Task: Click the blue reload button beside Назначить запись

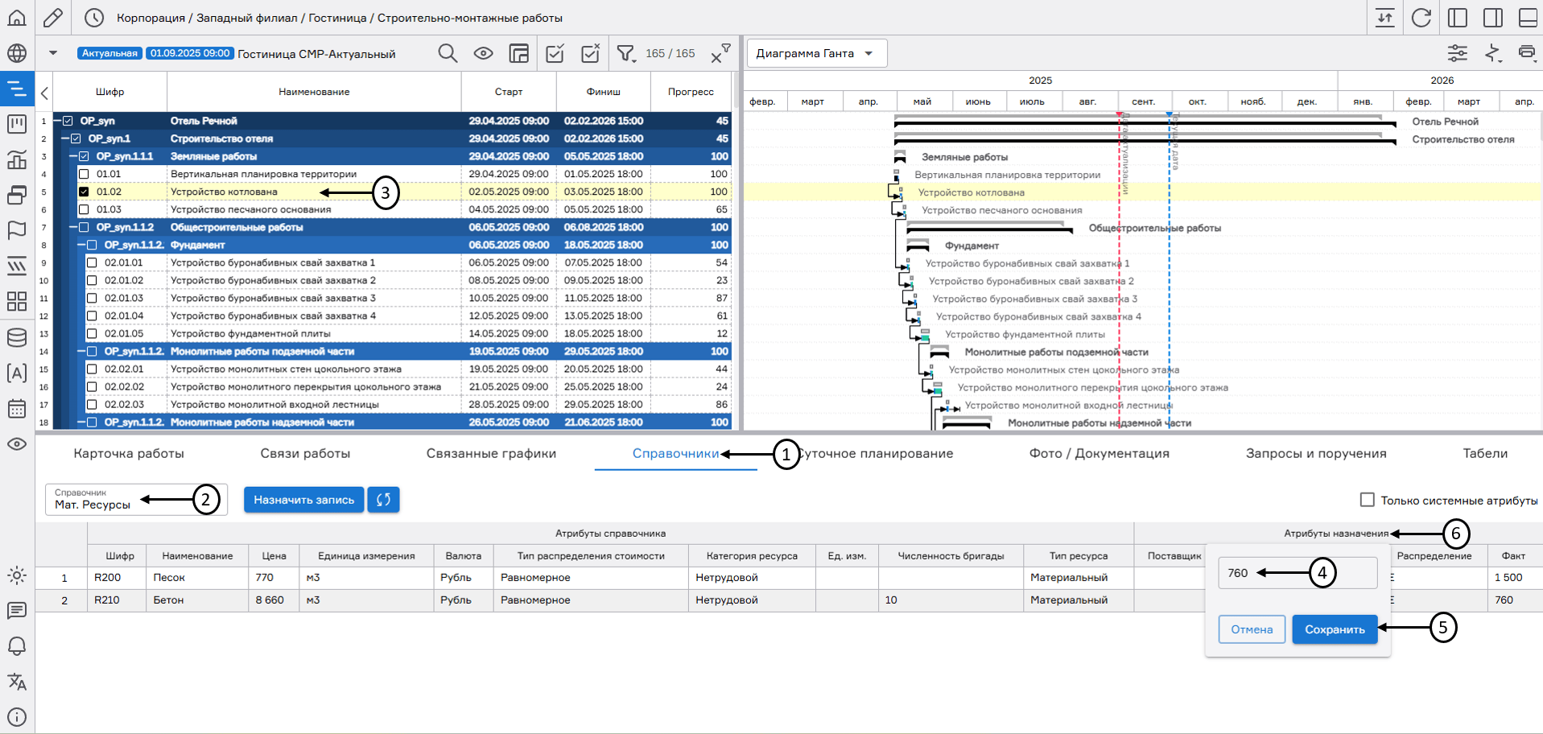Action: [384, 500]
